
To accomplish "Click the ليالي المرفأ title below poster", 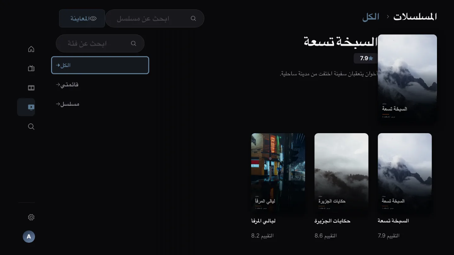I will 263,221.
